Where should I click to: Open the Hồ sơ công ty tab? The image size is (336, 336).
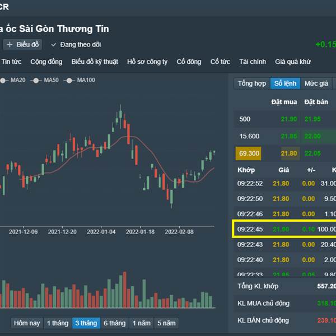tap(147, 62)
